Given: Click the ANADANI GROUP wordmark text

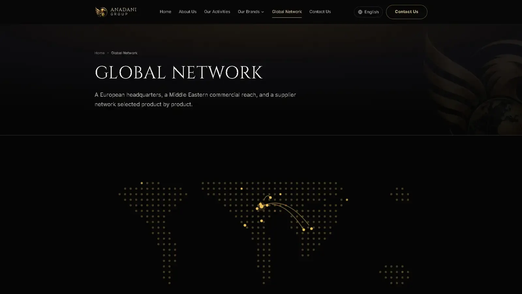Looking at the screenshot, I should 123,12.
